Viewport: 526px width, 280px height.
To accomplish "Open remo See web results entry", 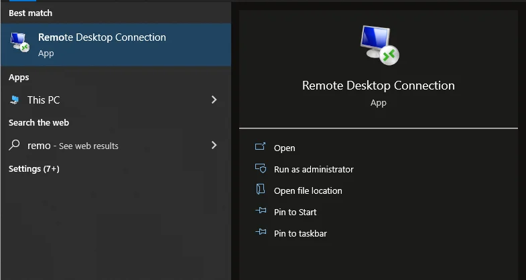I will point(116,146).
